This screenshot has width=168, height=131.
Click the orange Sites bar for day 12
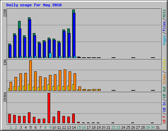65,80
